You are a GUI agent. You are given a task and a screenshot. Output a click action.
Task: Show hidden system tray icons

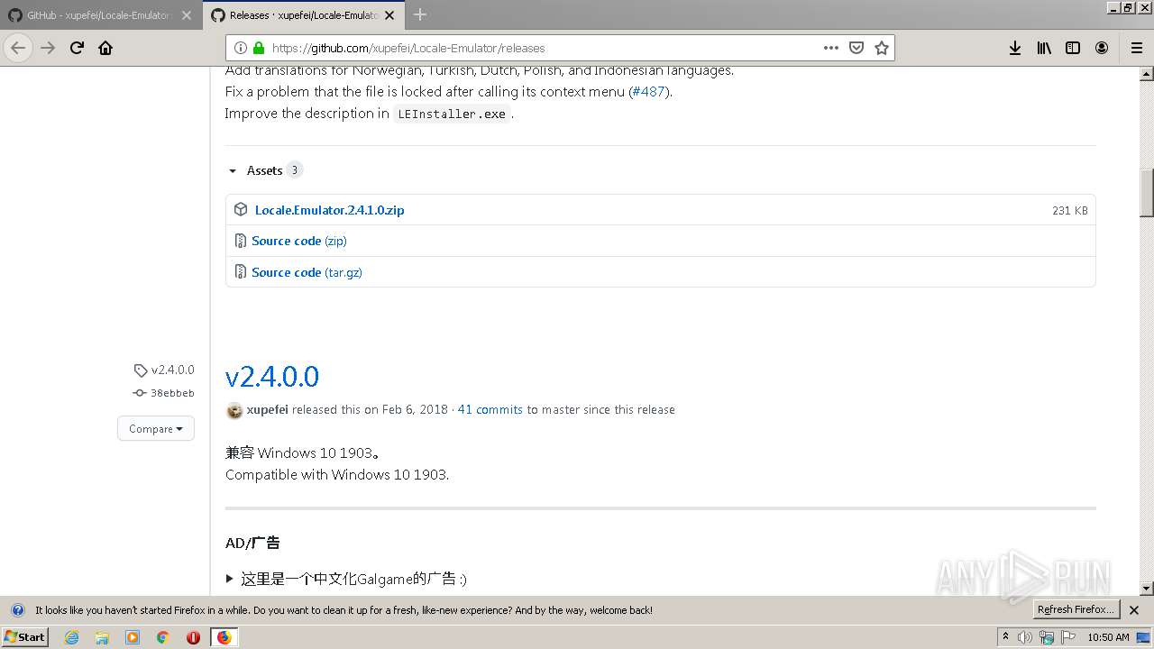point(1005,636)
